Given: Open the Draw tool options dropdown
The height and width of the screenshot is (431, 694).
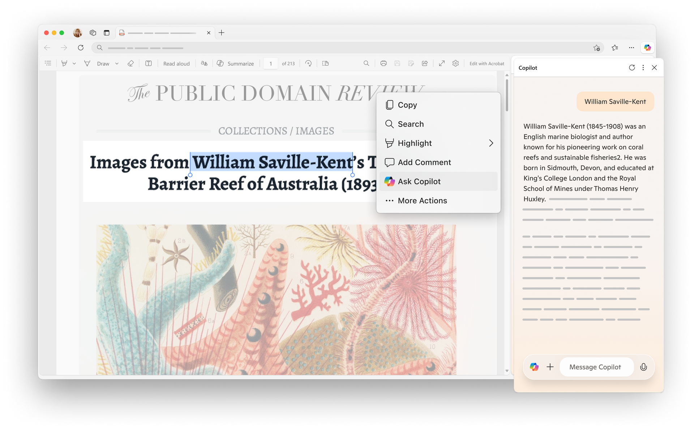Looking at the screenshot, I should click(x=117, y=63).
